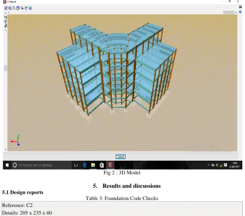Click the "Reference: C2" table row
245x216 pixels.
tap(122, 205)
